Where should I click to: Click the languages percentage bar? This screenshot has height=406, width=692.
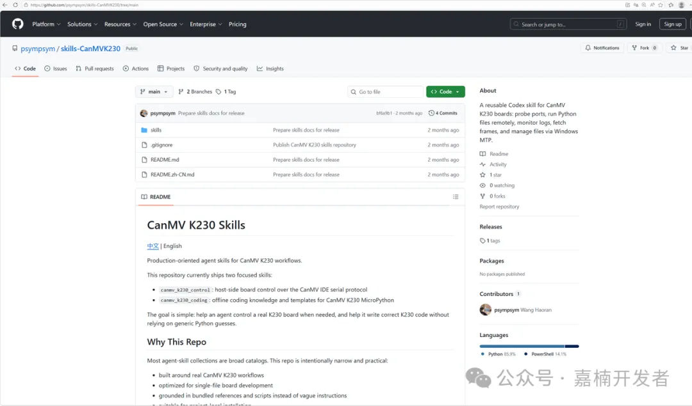(x=529, y=346)
